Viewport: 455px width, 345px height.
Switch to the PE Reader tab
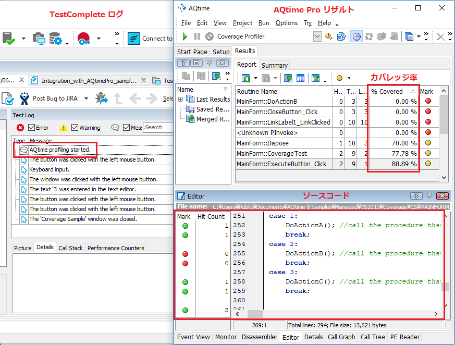click(x=405, y=337)
